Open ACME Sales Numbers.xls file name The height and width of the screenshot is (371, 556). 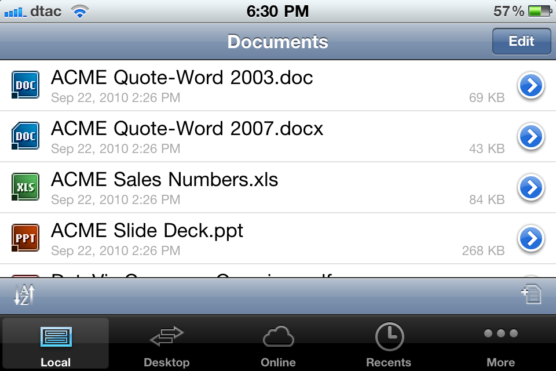(164, 180)
